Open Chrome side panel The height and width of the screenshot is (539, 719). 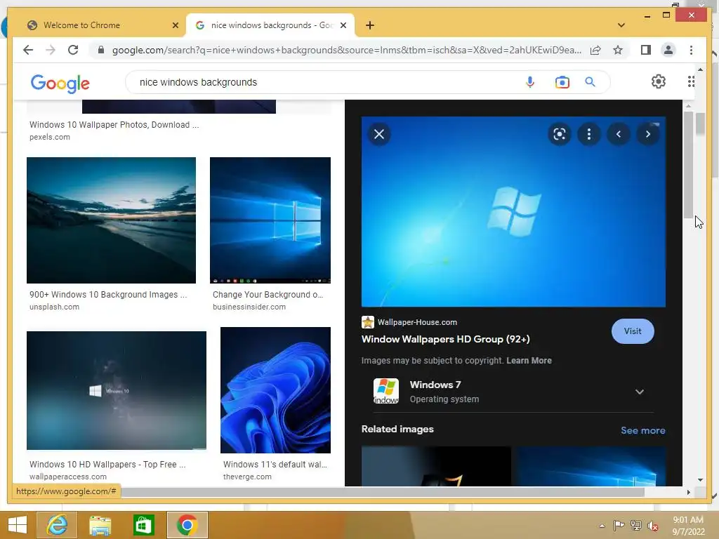646,50
